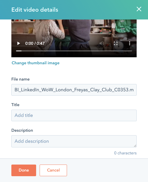The image size is (148, 182).
Task: Confirm changes with Done button
Action: click(x=24, y=170)
